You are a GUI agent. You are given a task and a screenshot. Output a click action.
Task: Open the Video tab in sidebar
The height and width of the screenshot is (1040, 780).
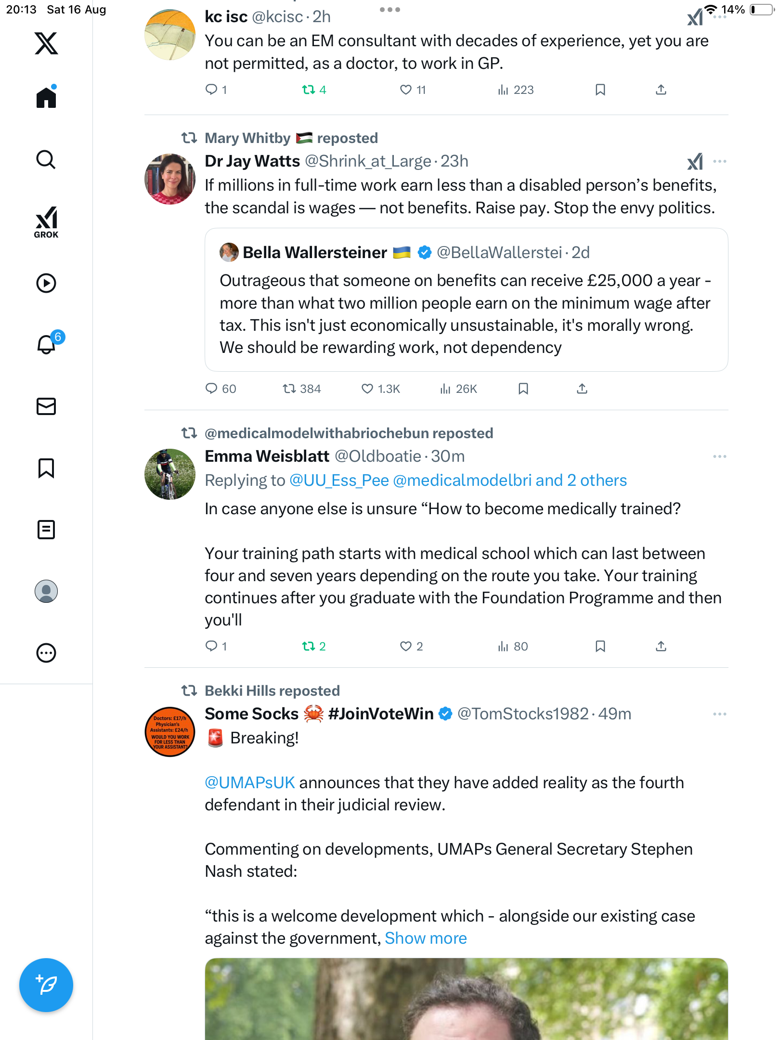[x=46, y=283]
